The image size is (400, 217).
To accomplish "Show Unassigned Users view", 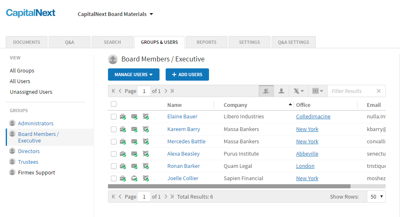I will click(x=31, y=92).
